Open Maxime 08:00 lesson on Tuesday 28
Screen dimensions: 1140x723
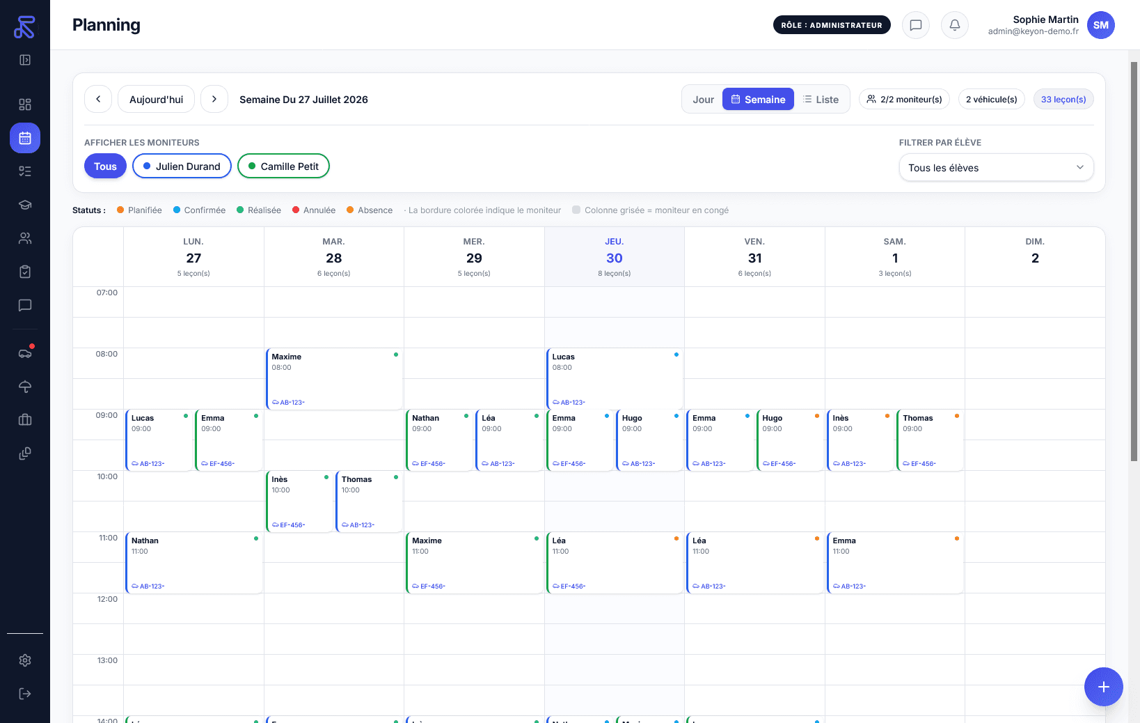pyautogui.click(x=335, y=379)
